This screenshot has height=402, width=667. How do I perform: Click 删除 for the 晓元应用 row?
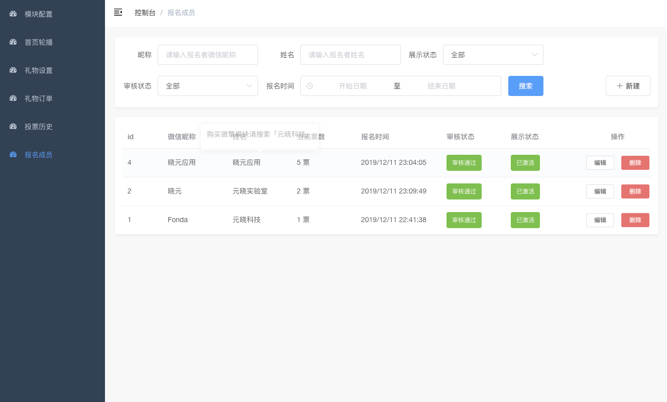[x=635, y=163]
